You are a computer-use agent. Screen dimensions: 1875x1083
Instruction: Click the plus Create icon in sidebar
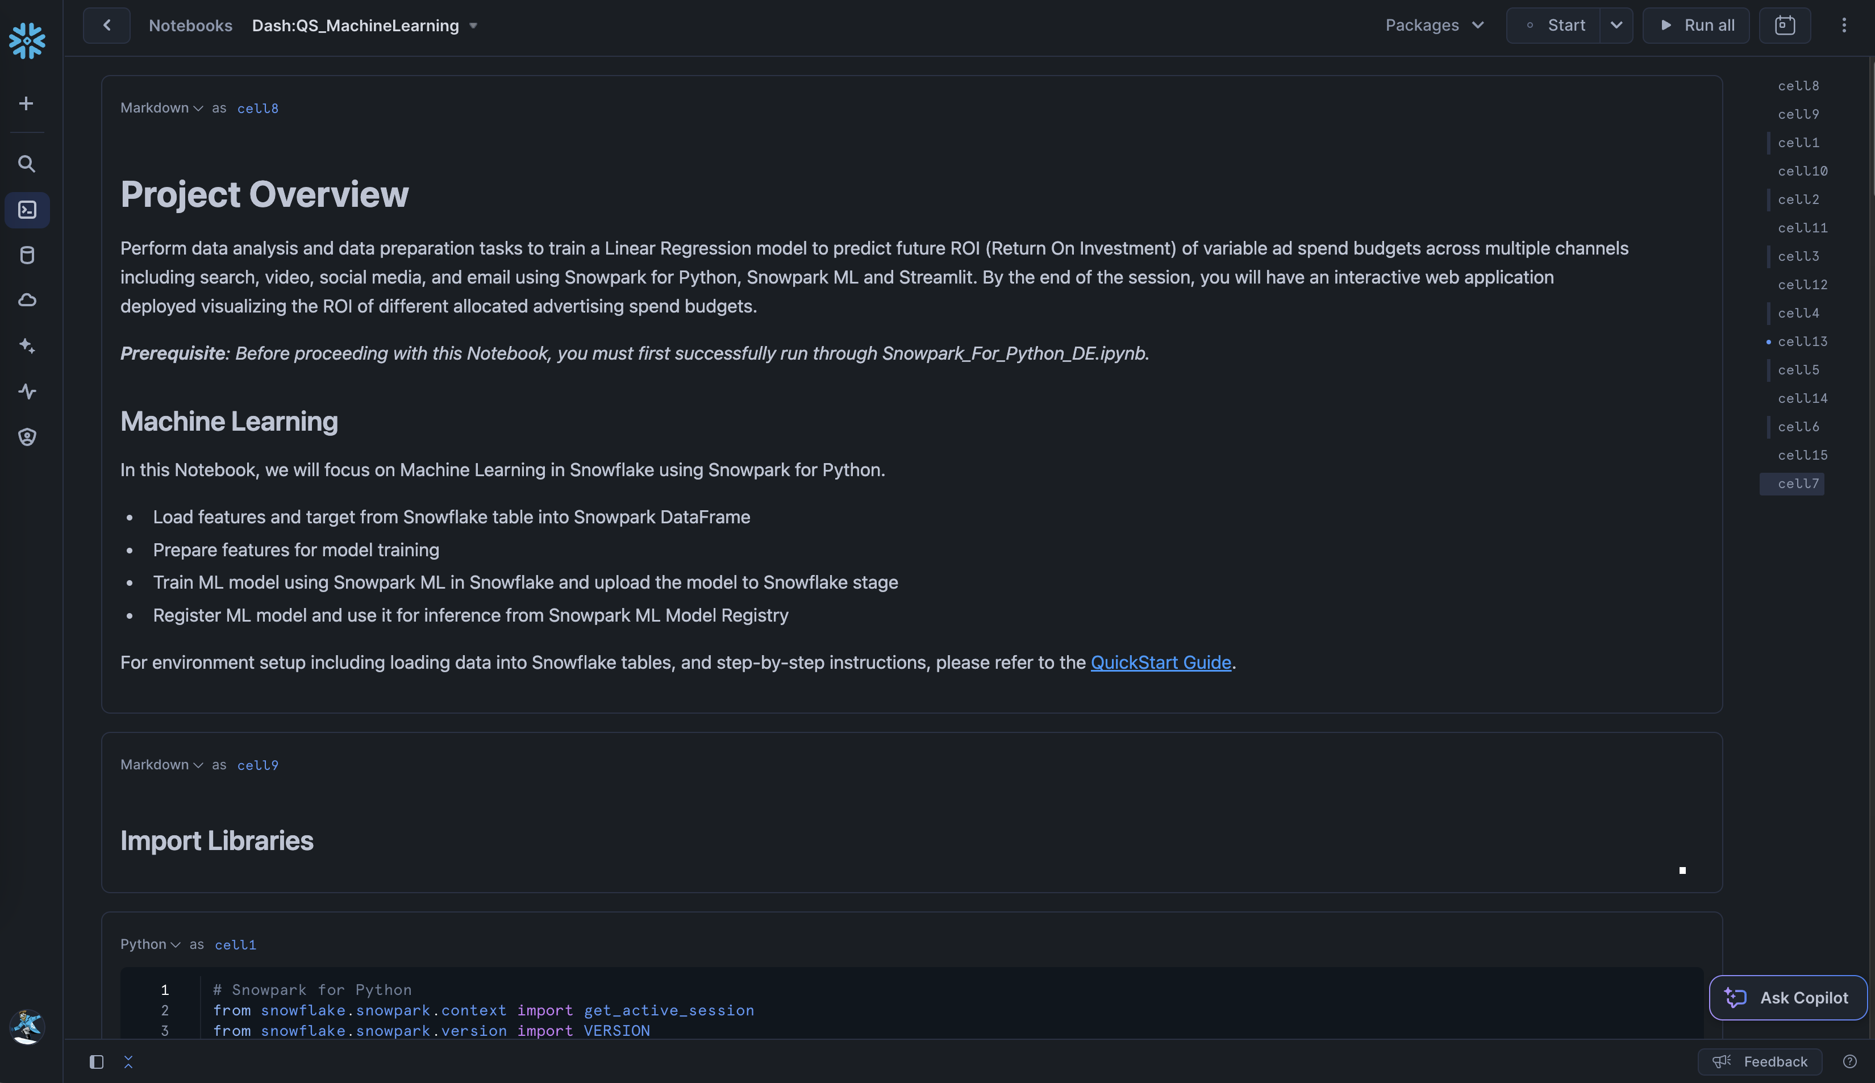tap(26, 103)
